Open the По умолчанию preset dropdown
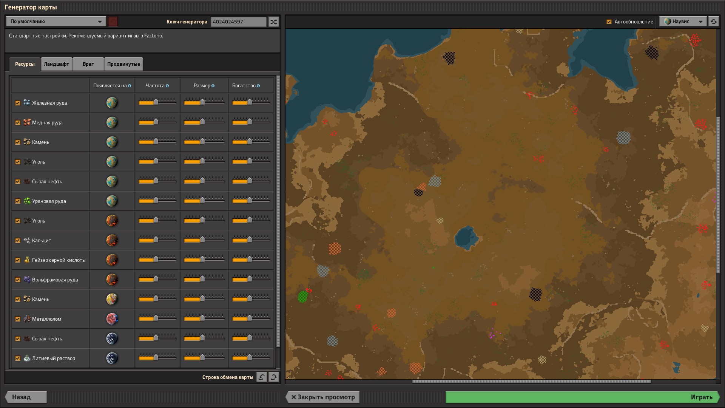Screen dimensions: 725x408 point(56,22)
